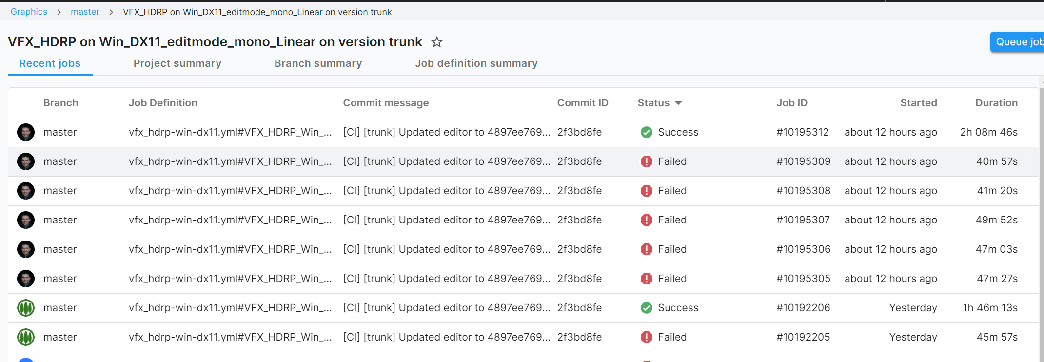Click duration 47m 27s
1044x362 pixels.
(x=997, y=279)
